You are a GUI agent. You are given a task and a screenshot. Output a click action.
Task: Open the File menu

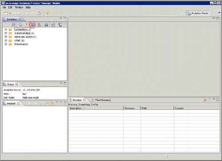[4, 7]
